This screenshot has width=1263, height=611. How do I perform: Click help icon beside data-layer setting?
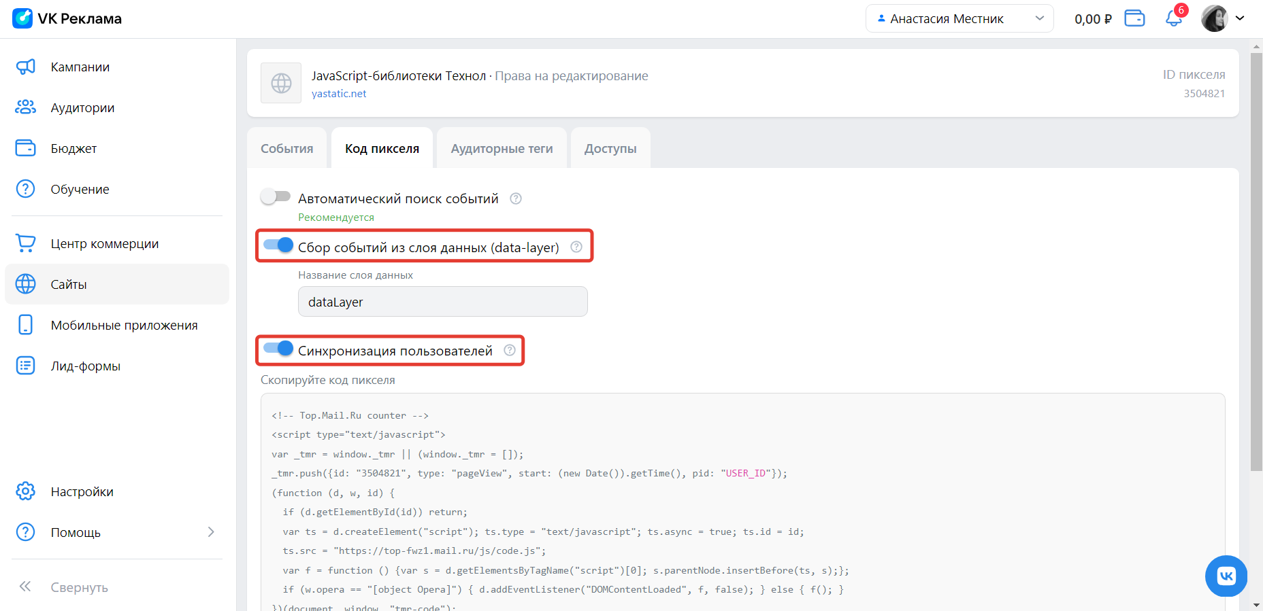576,247
